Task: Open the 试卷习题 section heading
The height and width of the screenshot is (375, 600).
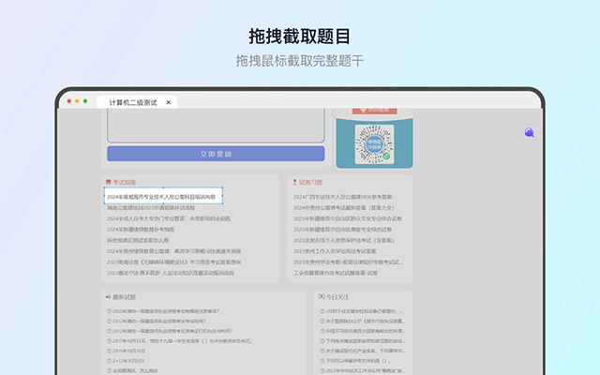Action: 310,182
